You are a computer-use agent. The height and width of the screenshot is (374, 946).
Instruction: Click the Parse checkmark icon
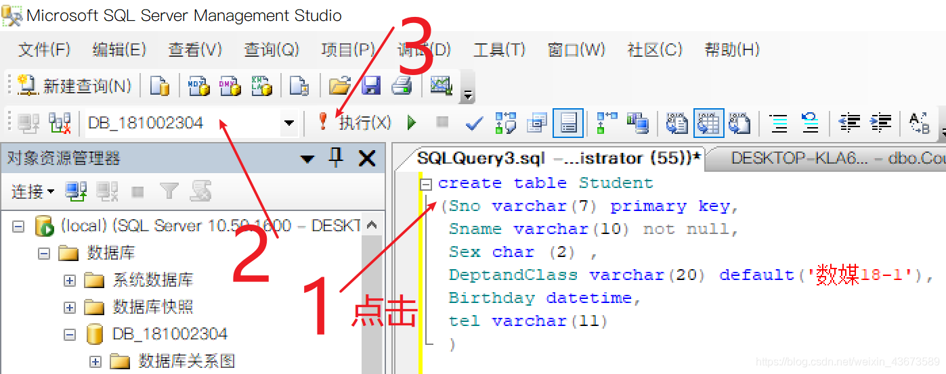click(474, 123)
